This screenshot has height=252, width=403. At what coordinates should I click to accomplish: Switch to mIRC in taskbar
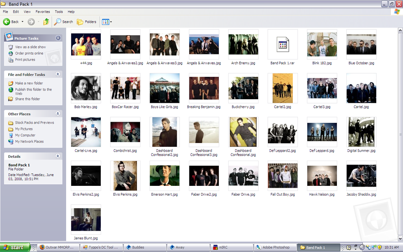coord(231,247)
